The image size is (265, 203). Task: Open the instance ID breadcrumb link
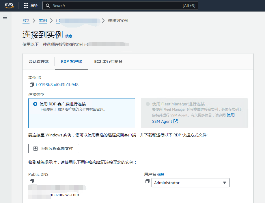click(78, 21)
